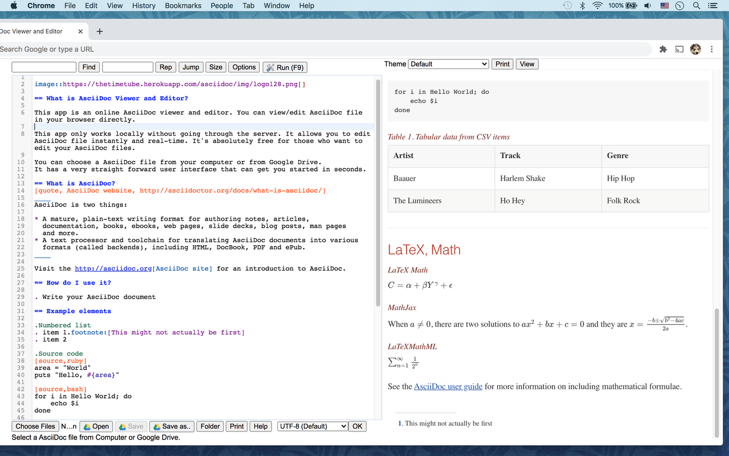This screenshot has height=456, width=729.
Task: Open the volume control icon
Action: click(648, 6)
